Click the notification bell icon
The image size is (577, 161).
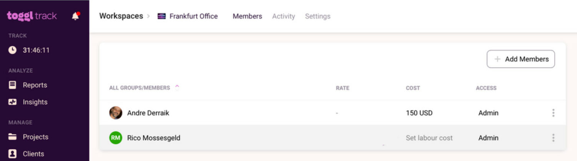tap(75, 16)
